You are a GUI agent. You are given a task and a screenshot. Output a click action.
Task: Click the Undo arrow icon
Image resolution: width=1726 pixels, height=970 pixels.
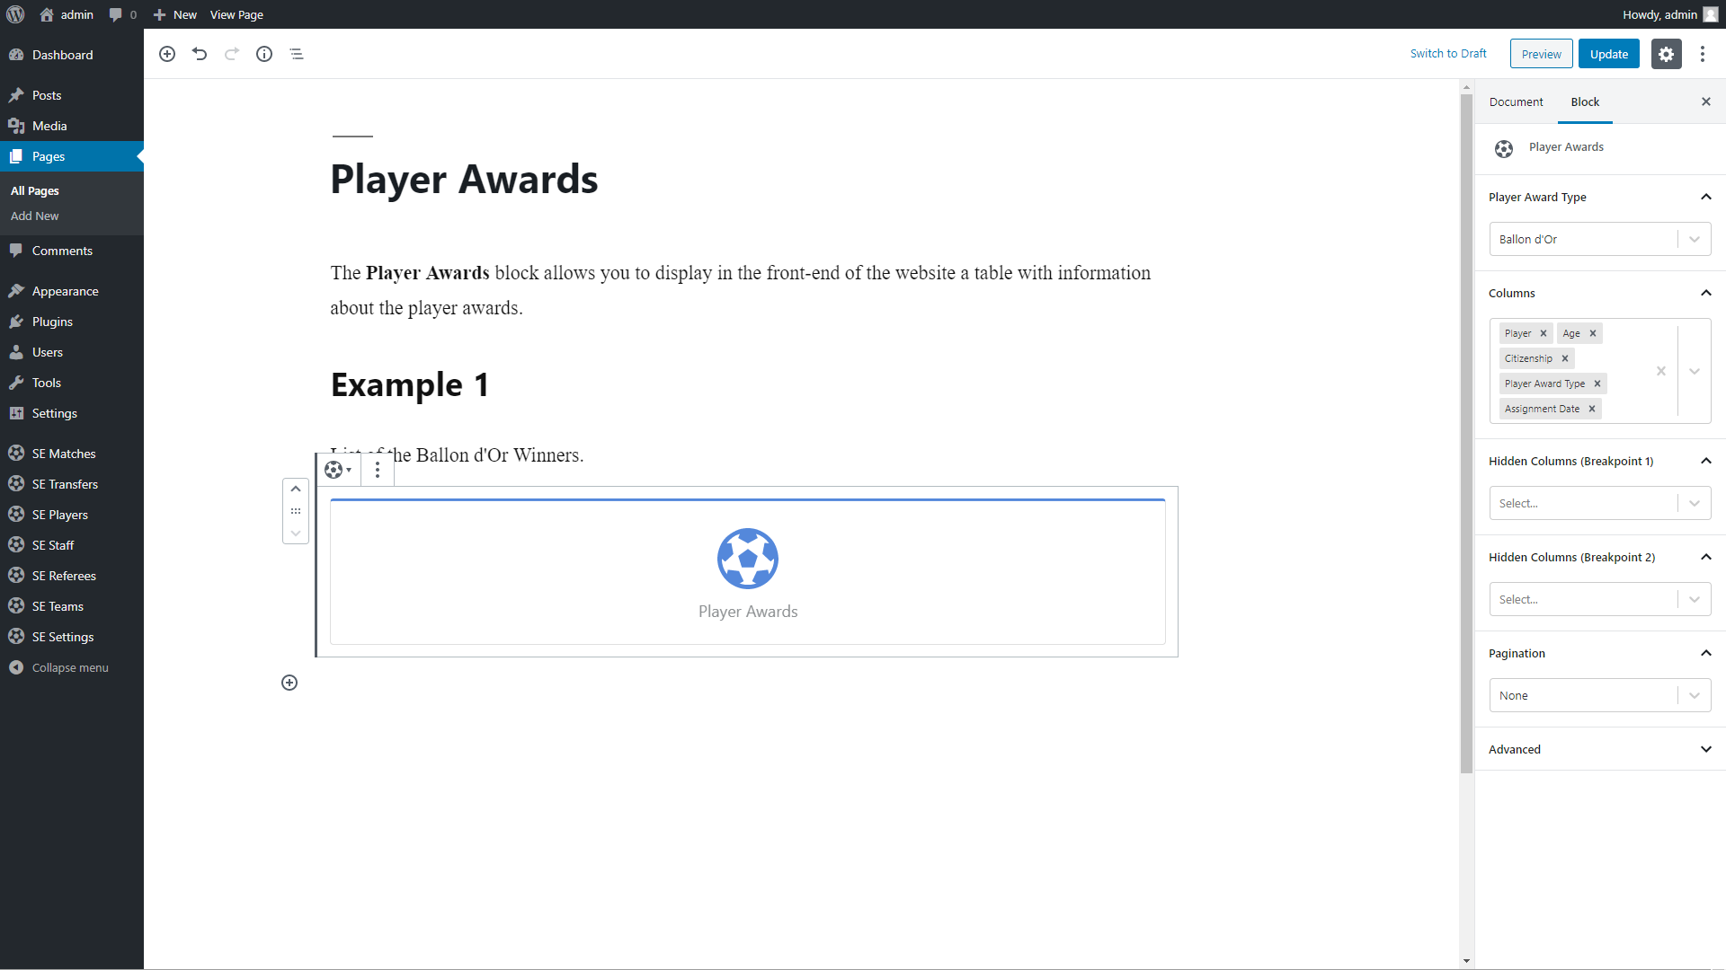200,54
